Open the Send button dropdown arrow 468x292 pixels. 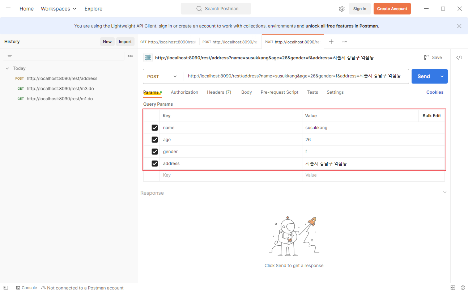coord(442,76)
